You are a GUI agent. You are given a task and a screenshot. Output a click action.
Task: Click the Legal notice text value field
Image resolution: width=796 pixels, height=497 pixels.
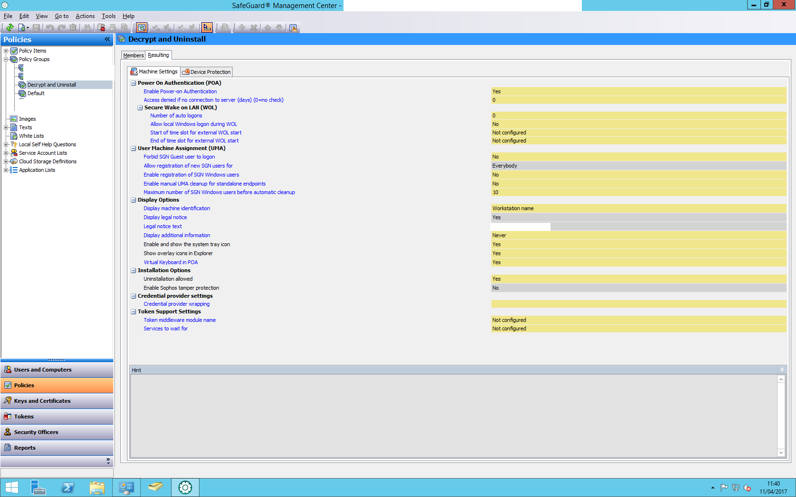click(639, 226)
